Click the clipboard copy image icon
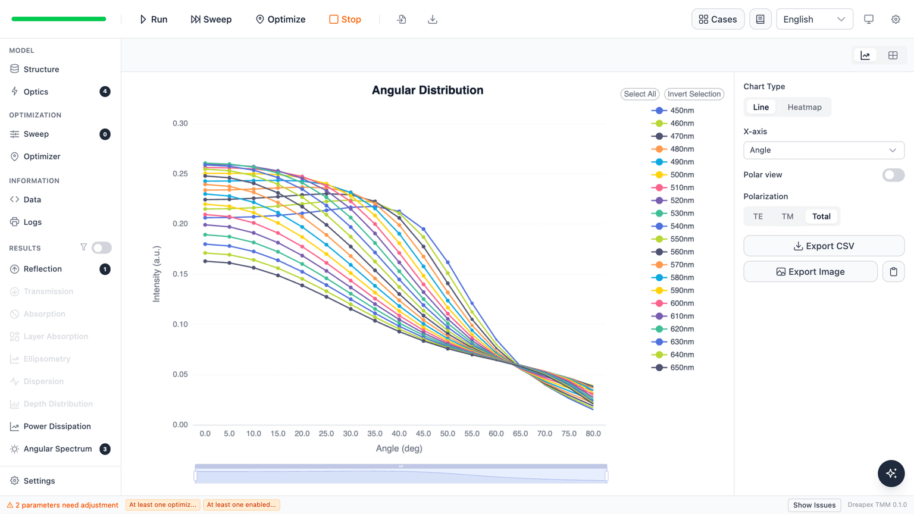914x514 pixels. (x=893, y=272)
